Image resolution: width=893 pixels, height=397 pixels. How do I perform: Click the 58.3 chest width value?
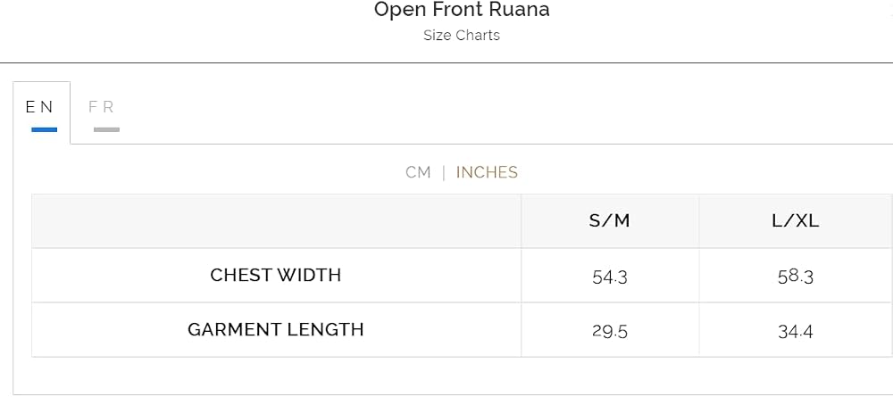coord(796,277)
